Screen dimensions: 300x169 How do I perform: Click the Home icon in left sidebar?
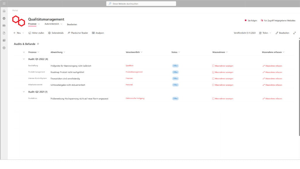(x=4, y=11)
